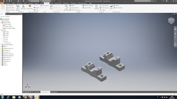Click Update Mass in the ribbon
Image resolution: width=177 pixels, height=99 pixels.
point(10,8)
